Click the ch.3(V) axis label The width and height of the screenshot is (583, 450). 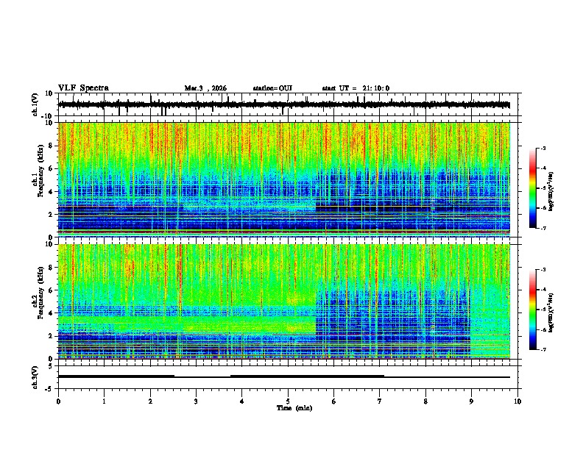[x=35, y=377]
